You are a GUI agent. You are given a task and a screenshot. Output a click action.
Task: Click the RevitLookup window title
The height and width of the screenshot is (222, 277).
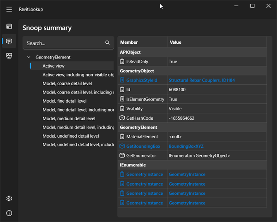click(31, 9)
